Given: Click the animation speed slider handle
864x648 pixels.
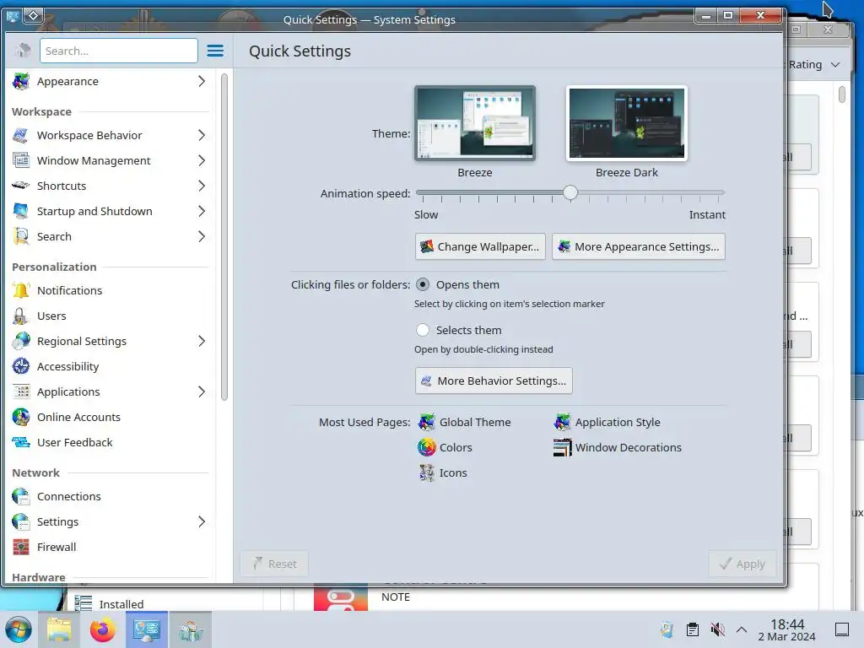Looking at the screenshot, I should [x=570, y=192].
